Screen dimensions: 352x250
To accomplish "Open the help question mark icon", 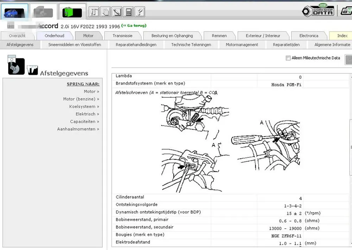I will click(x=140, y=12).
